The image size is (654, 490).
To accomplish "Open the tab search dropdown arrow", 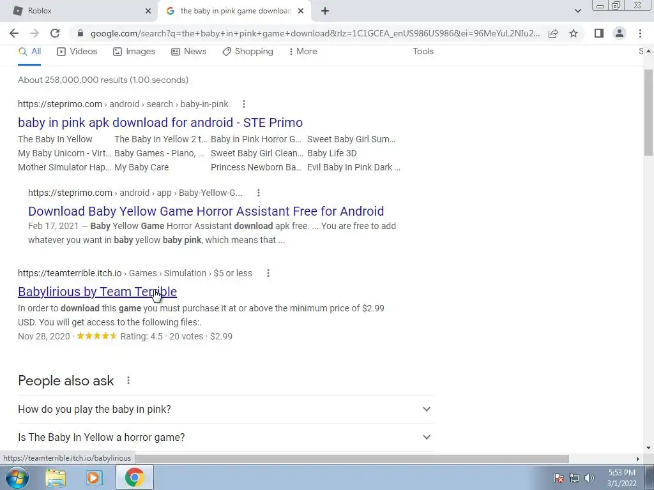I will tap(577, 11).
